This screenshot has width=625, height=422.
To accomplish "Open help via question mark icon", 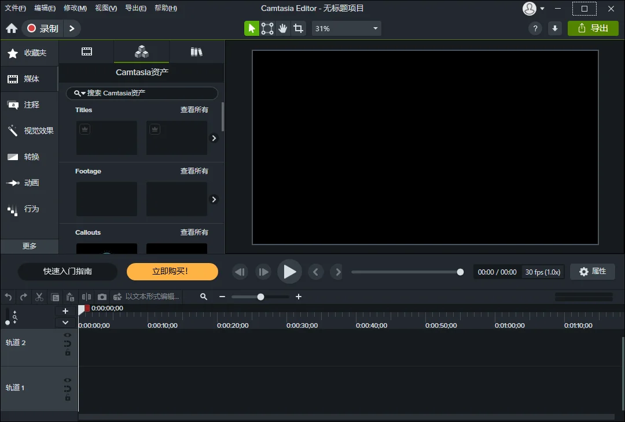I will [x=535, y=28].
